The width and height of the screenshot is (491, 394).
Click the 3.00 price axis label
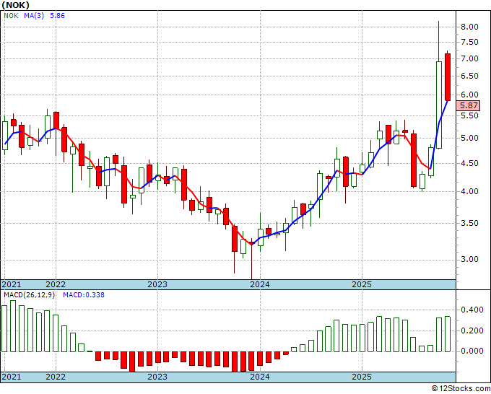click(470, 260)
